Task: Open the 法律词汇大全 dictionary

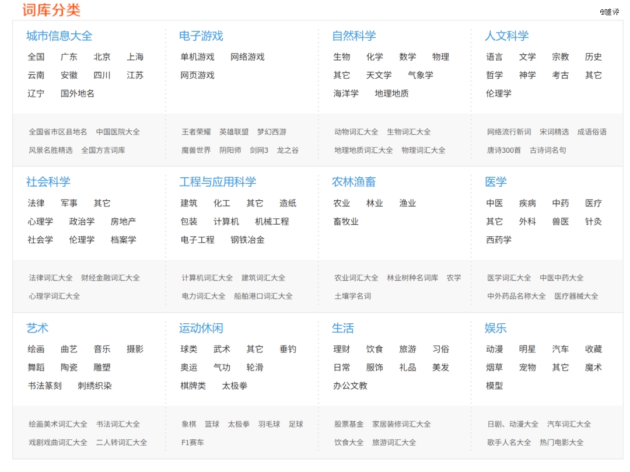Action: [x=51, y=278]
